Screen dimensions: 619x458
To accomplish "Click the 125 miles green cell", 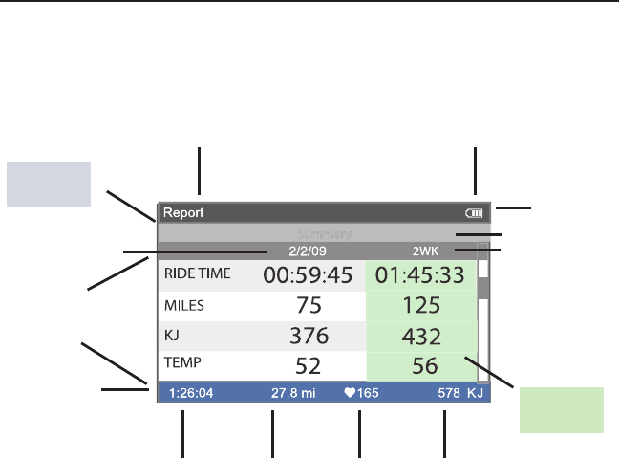I will 421,306.
